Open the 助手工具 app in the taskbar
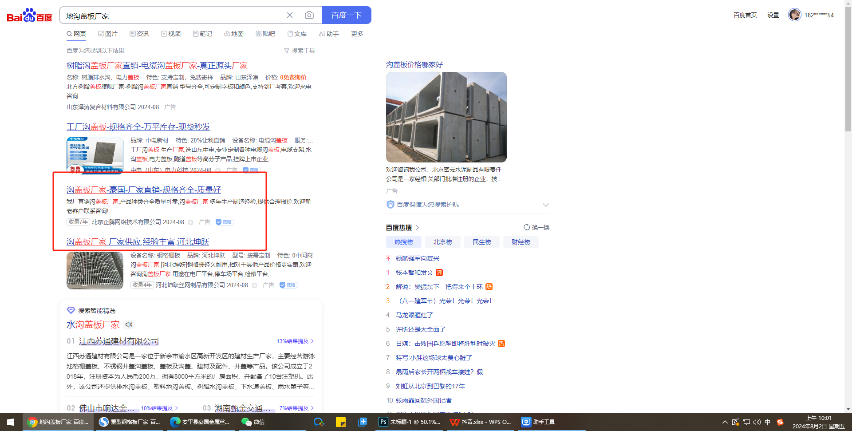Viewport: 852px width, 431px height. tap(552, 422)
